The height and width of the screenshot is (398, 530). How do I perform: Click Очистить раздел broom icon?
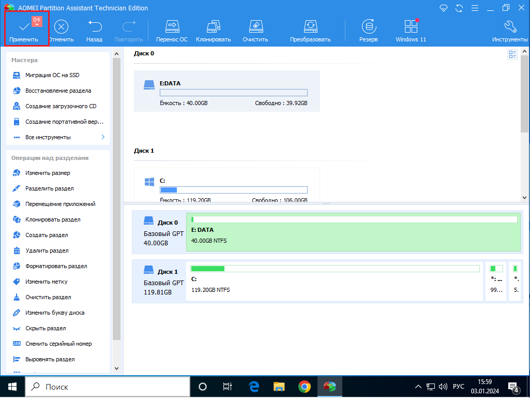click(17, 297)
